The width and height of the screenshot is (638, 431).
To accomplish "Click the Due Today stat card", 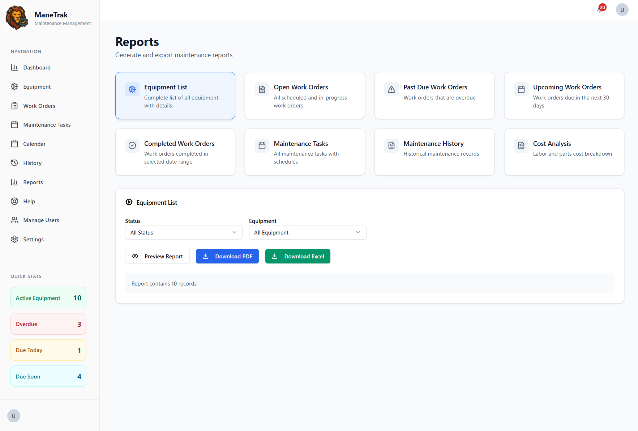I will (48, 350).
